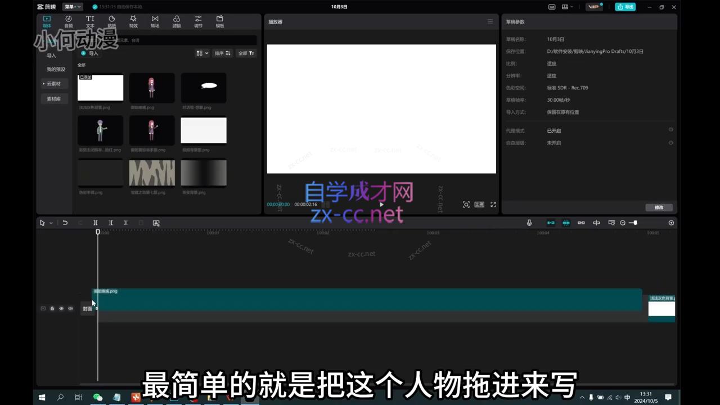Open the 文本 text tab
This screenshot has height=405, width=720.
pyautogui.click(x=90, y=22)
